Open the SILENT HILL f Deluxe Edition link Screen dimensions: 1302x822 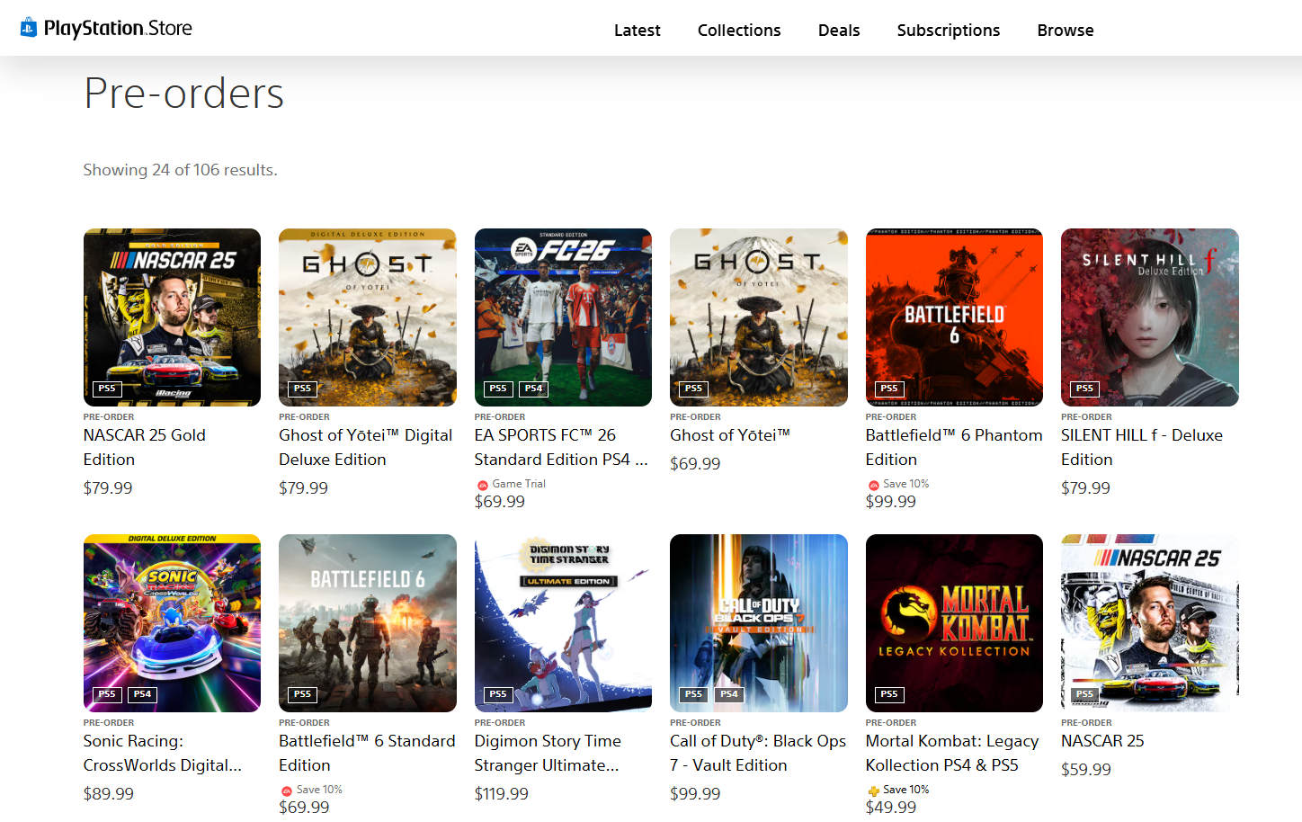coord(1141,447)
